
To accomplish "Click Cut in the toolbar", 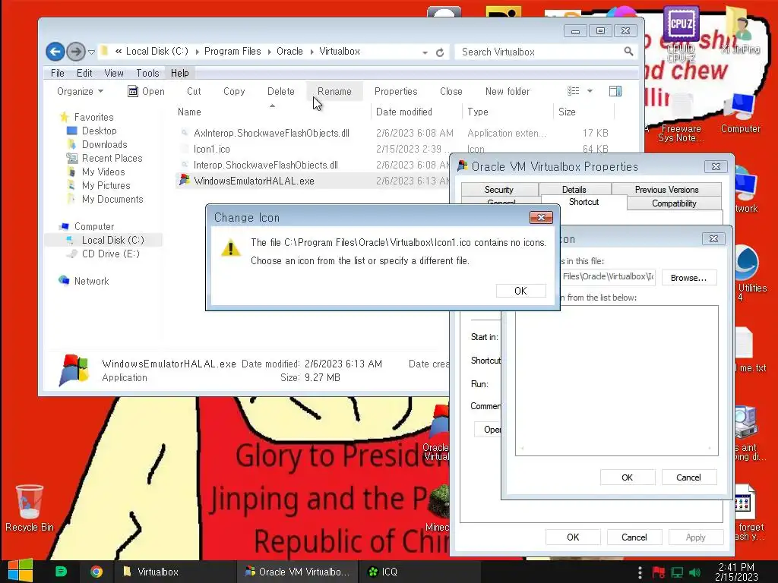I will tap(194, 91).
